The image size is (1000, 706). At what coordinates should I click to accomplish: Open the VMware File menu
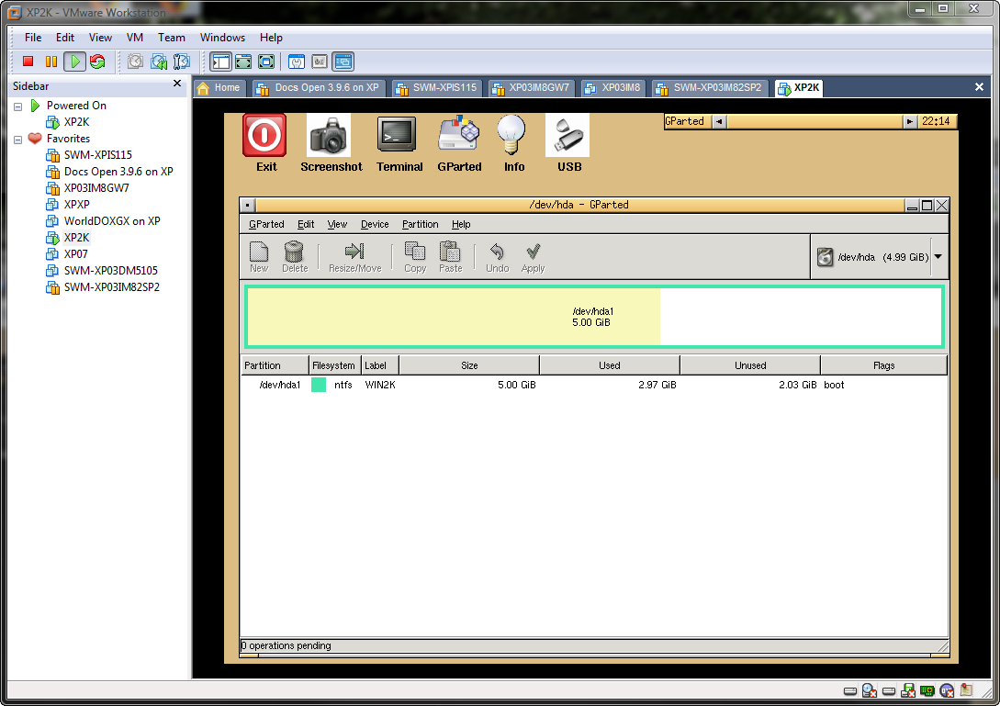click(x=32, y=38)
